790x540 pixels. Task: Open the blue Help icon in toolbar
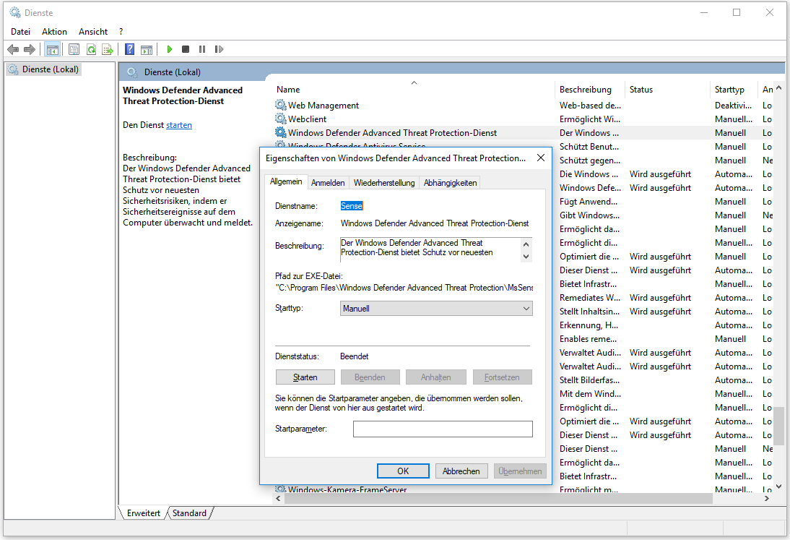129,49
